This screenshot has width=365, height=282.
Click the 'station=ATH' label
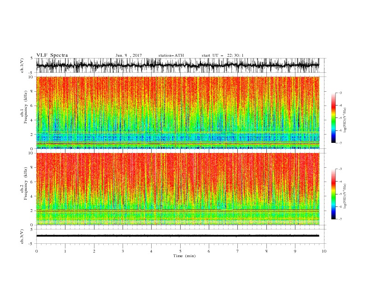171,55
